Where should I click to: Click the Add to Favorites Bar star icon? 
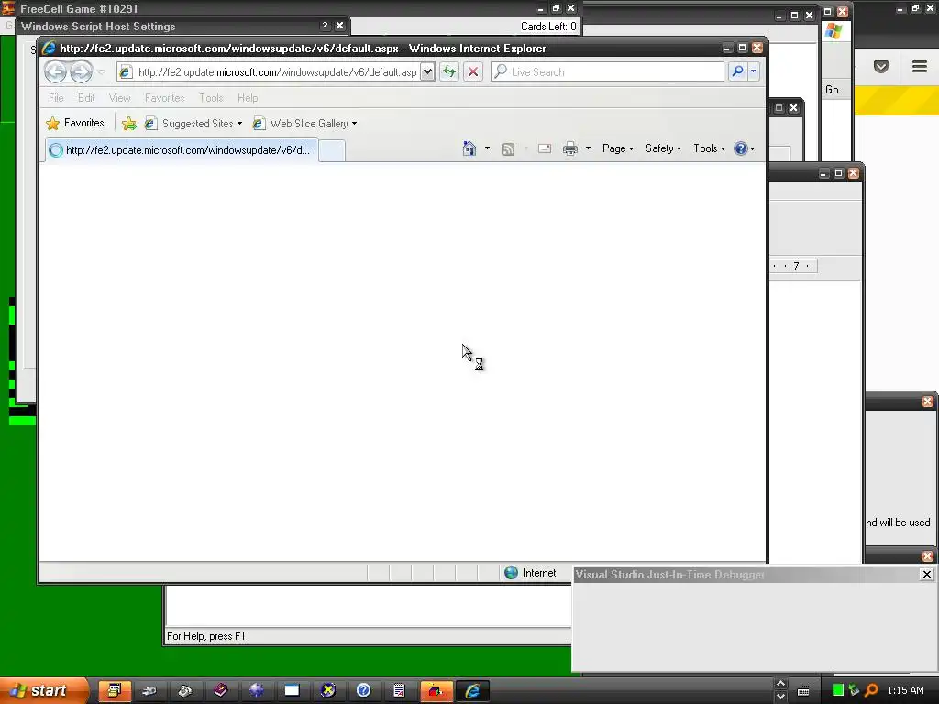coord(128,124)
